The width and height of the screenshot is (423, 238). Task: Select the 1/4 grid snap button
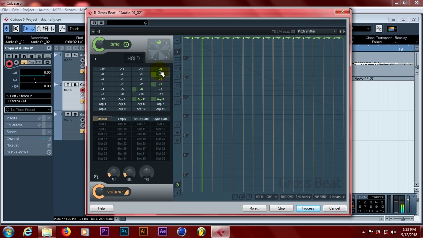[177, 94]
